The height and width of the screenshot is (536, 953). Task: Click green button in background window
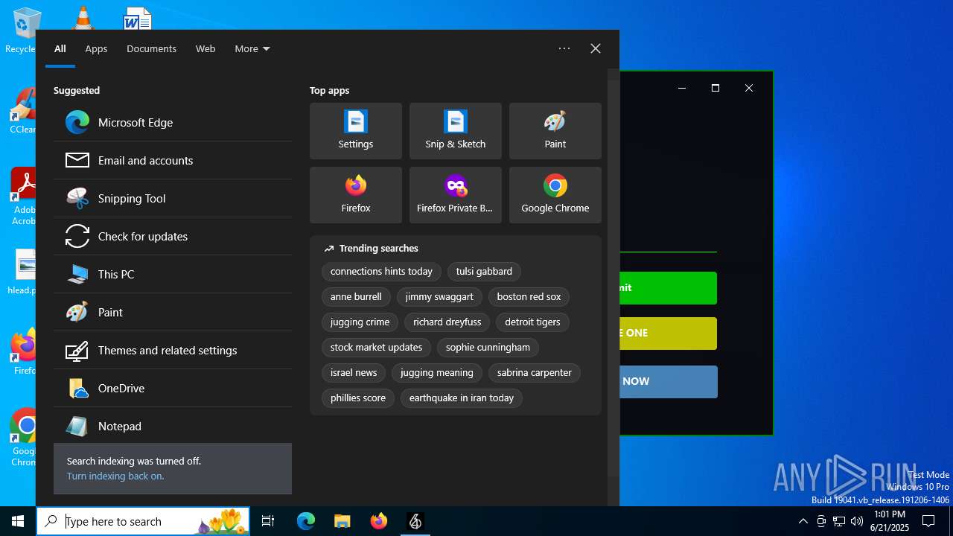[668, 288]
